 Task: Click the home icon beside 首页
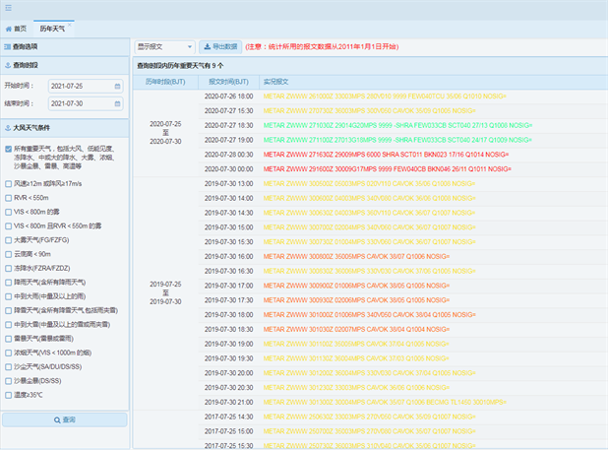pyautogui.click(x=9, y=29)
